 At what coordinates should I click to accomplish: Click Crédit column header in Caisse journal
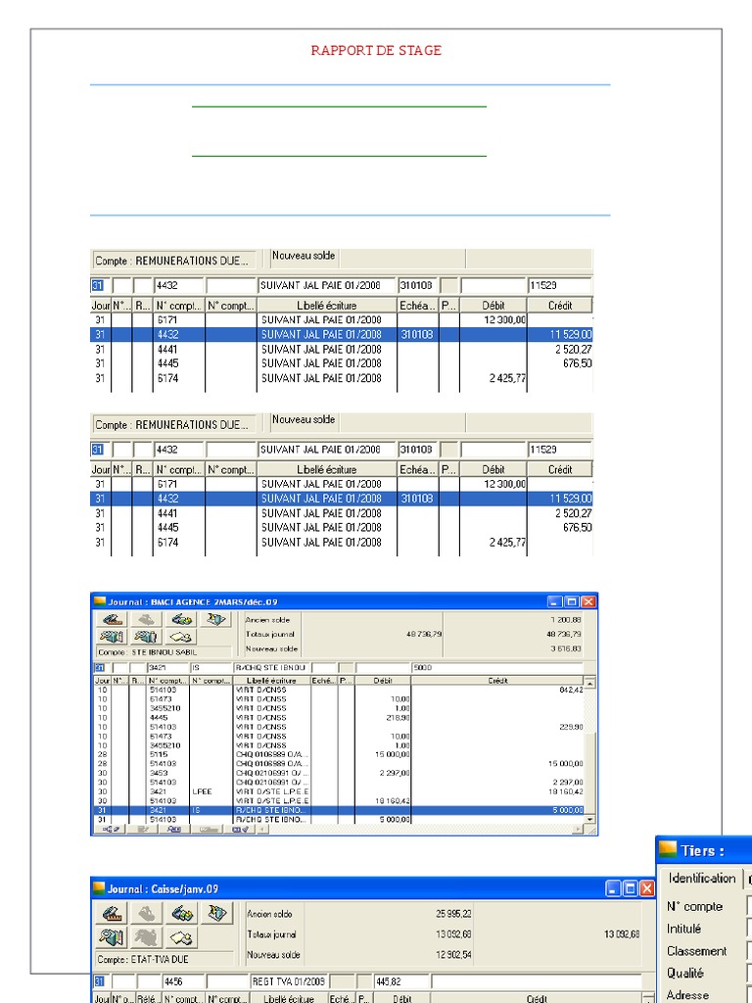536,998
